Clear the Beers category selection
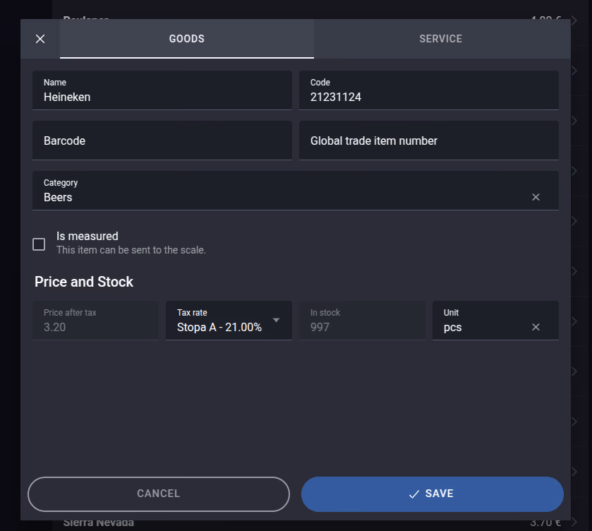Screen dimensions: 592x531 536,197
